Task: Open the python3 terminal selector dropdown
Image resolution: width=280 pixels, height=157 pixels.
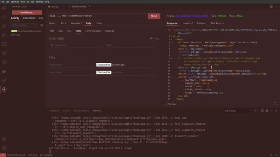Action: [x=238, y=111]
